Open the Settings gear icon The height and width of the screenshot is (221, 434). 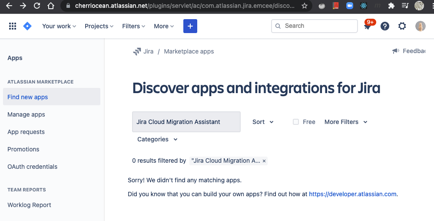pyautogui.click(x=402, y=26)
